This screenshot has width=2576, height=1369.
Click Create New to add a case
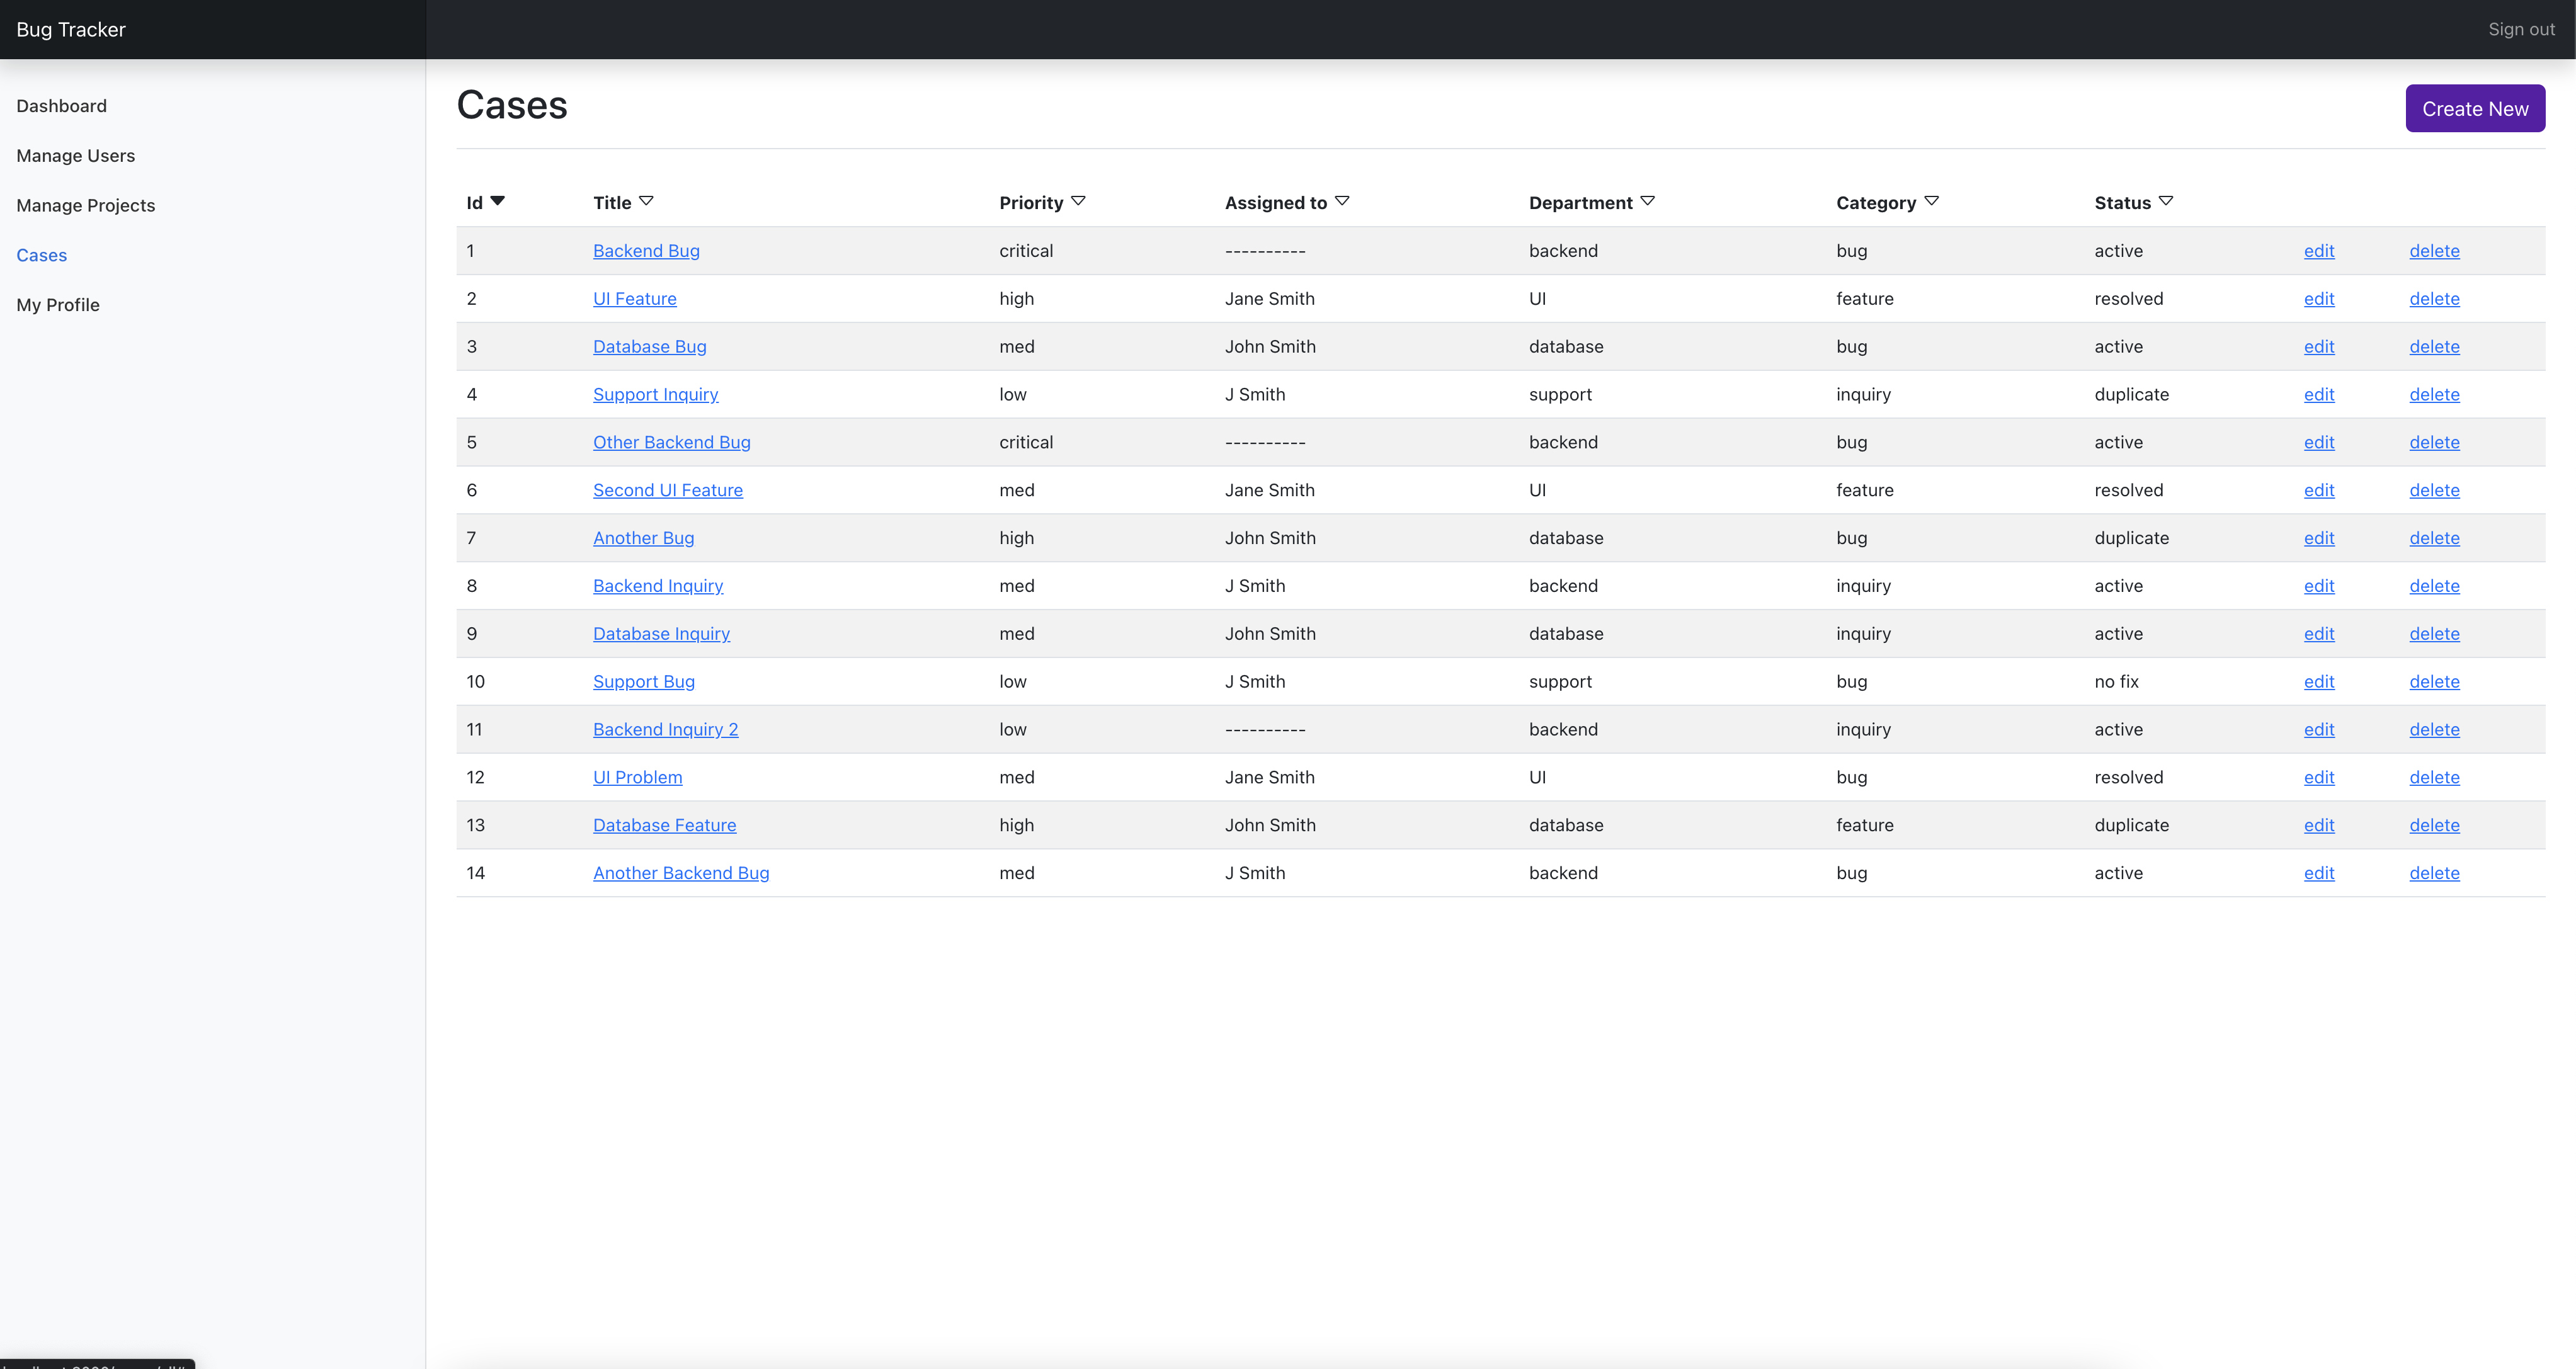click(2474, 108)
